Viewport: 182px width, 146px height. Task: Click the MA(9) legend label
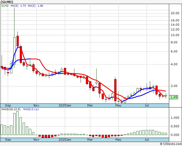click(14, 6)
